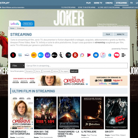
Task: Select the iTunes music note icon
Action: [x=103, y=55]
